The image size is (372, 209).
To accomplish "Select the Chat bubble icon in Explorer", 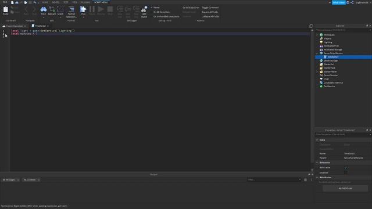I will pyautogui.click(x=321, y=79).
